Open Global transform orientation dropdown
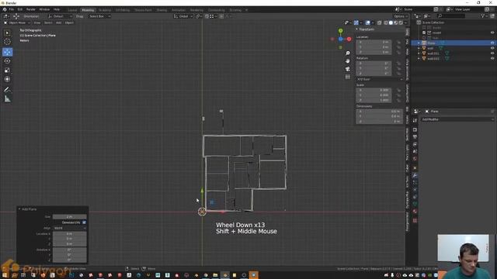Image resolution: width=497 pixels, height=279 pixels. pos(183,16)
